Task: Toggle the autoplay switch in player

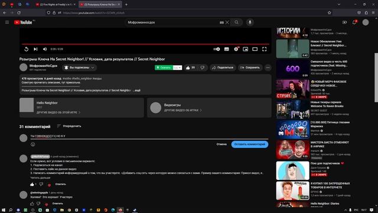Action: (217, 49)
